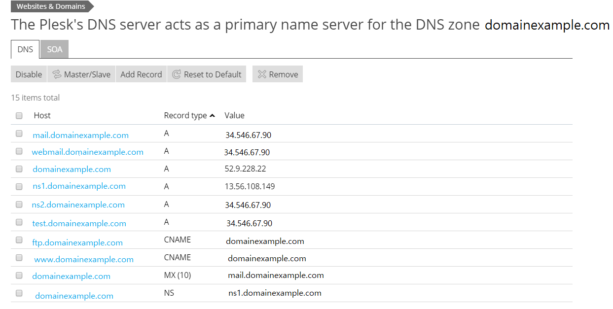Viewport: 613px width, 309px height.
Task: Open the mail.domainexample.com host record
Action: point(81,135)
